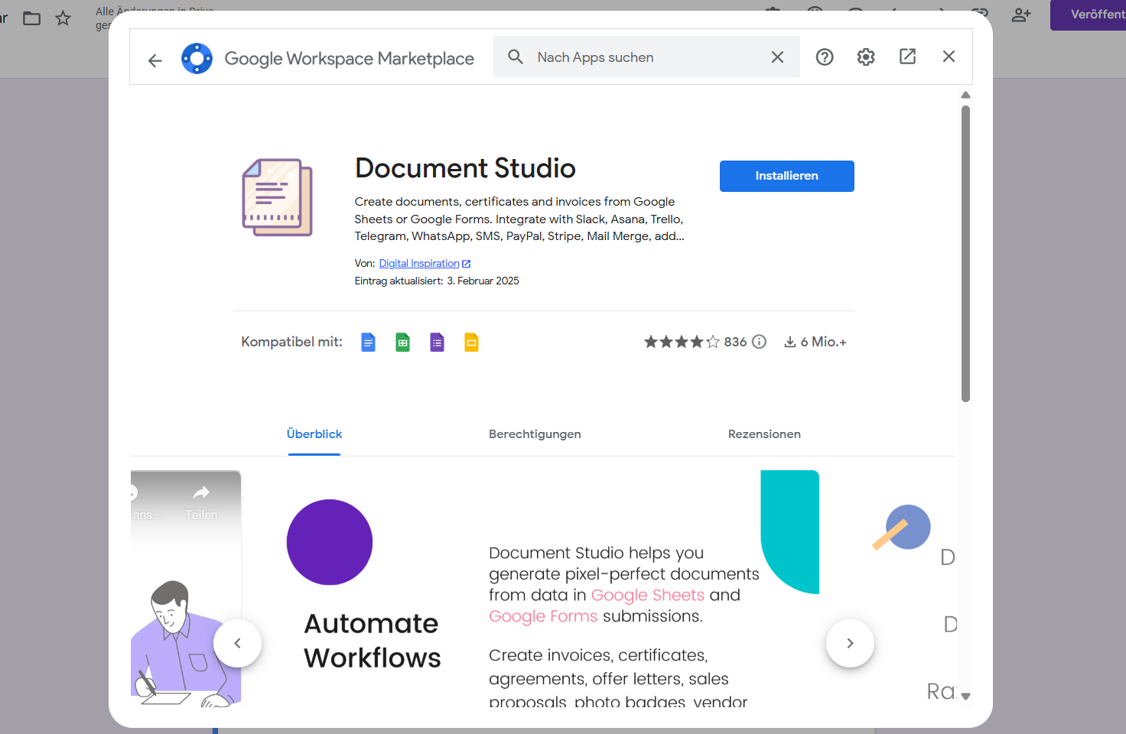Go to previous carousel slide

237,643
